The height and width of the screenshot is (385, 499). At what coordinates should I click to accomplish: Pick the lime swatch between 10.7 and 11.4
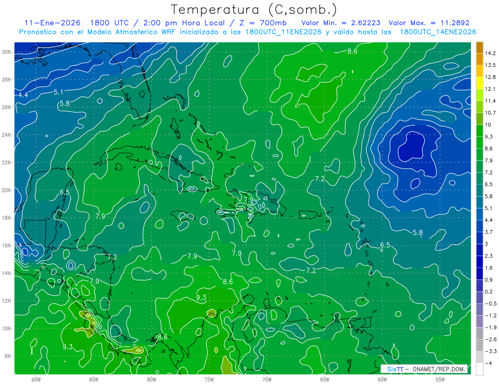click(479, 107)
